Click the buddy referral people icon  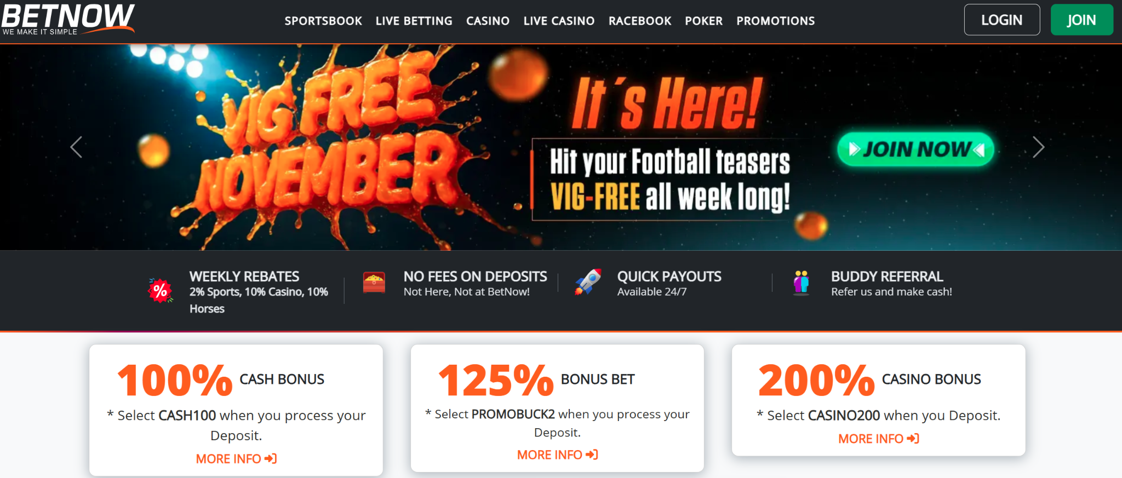coord(802,283)
